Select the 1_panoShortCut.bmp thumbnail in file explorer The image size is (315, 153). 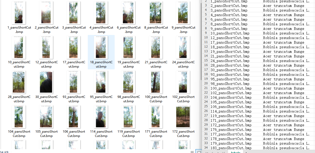pos(19,12)
